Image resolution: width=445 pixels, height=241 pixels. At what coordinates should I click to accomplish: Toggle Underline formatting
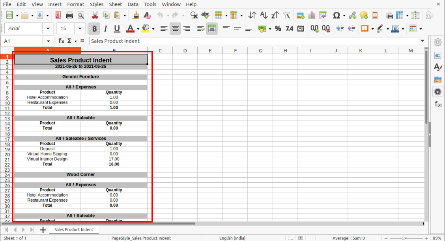pyautogui.click(x=117, y=28)
